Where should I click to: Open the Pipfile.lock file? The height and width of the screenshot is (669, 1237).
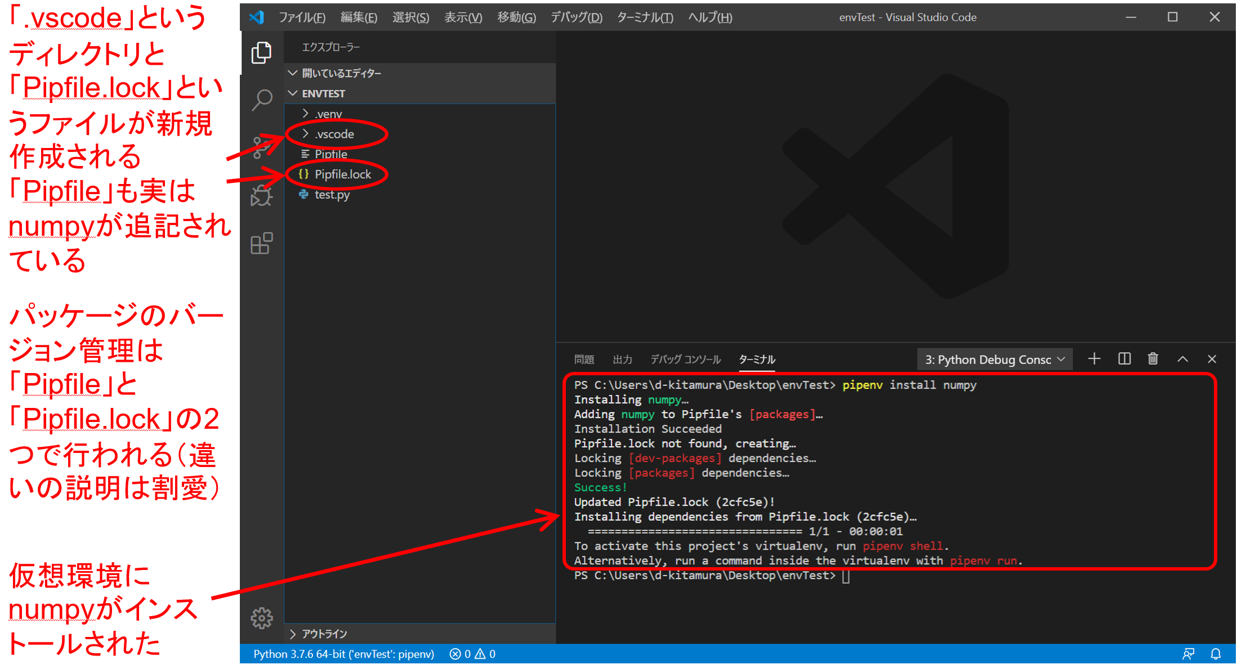(x=419, y=174)
